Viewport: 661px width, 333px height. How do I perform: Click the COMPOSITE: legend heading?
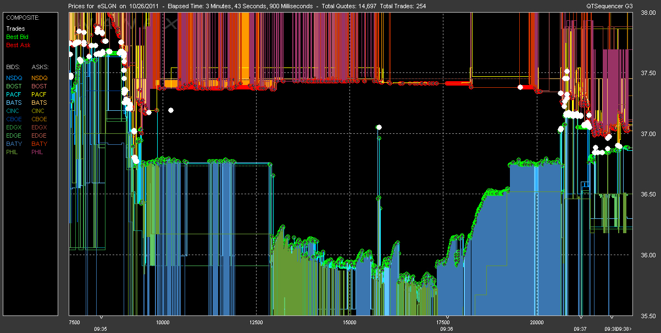23,18
